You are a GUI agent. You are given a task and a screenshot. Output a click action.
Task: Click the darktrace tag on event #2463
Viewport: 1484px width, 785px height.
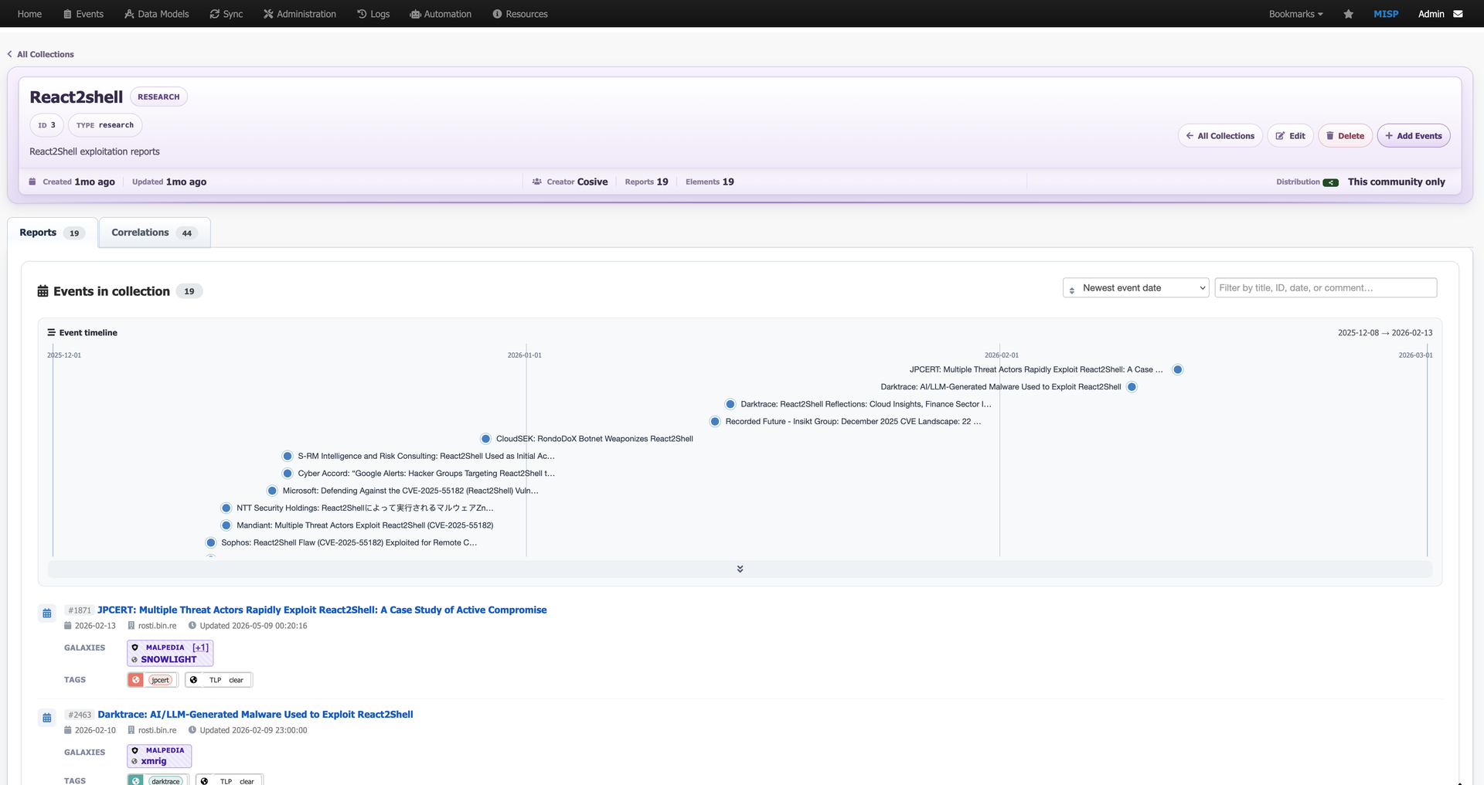(158, 780)
